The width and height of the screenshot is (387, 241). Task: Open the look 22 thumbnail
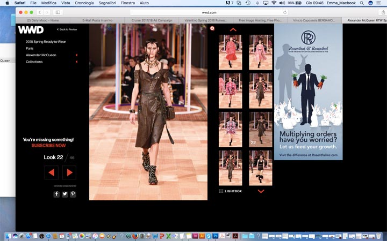point(261,130)
